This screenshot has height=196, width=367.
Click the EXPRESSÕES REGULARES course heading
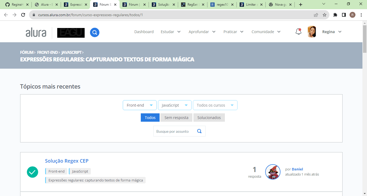(107, 59)
